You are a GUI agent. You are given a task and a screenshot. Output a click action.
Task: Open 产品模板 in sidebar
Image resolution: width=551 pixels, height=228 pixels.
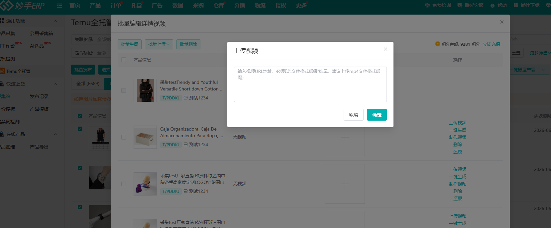click(x=39, y=109)
